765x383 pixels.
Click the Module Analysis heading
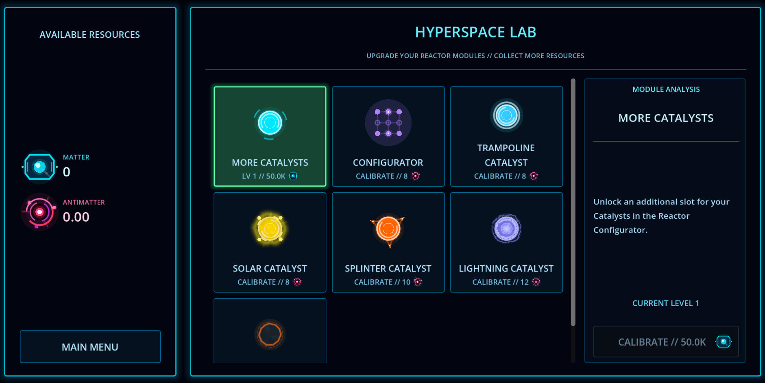(666, 89)
